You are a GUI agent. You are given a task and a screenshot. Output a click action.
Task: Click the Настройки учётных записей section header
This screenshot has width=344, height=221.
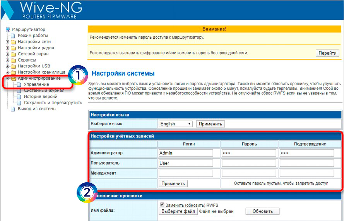pyautogui.click(x=216, y=136)
